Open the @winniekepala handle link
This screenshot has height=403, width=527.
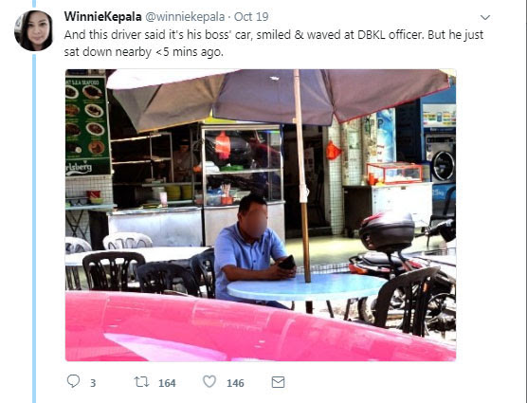point(185,16)
